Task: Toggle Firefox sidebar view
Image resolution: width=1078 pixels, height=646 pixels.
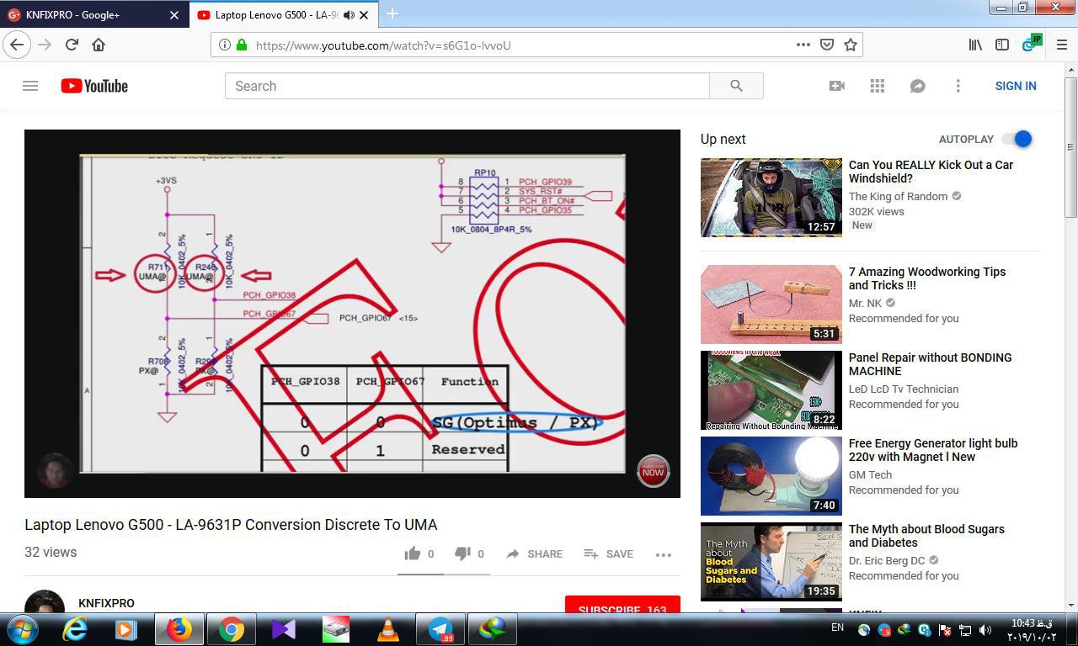Action: (x=1002, y=45)
